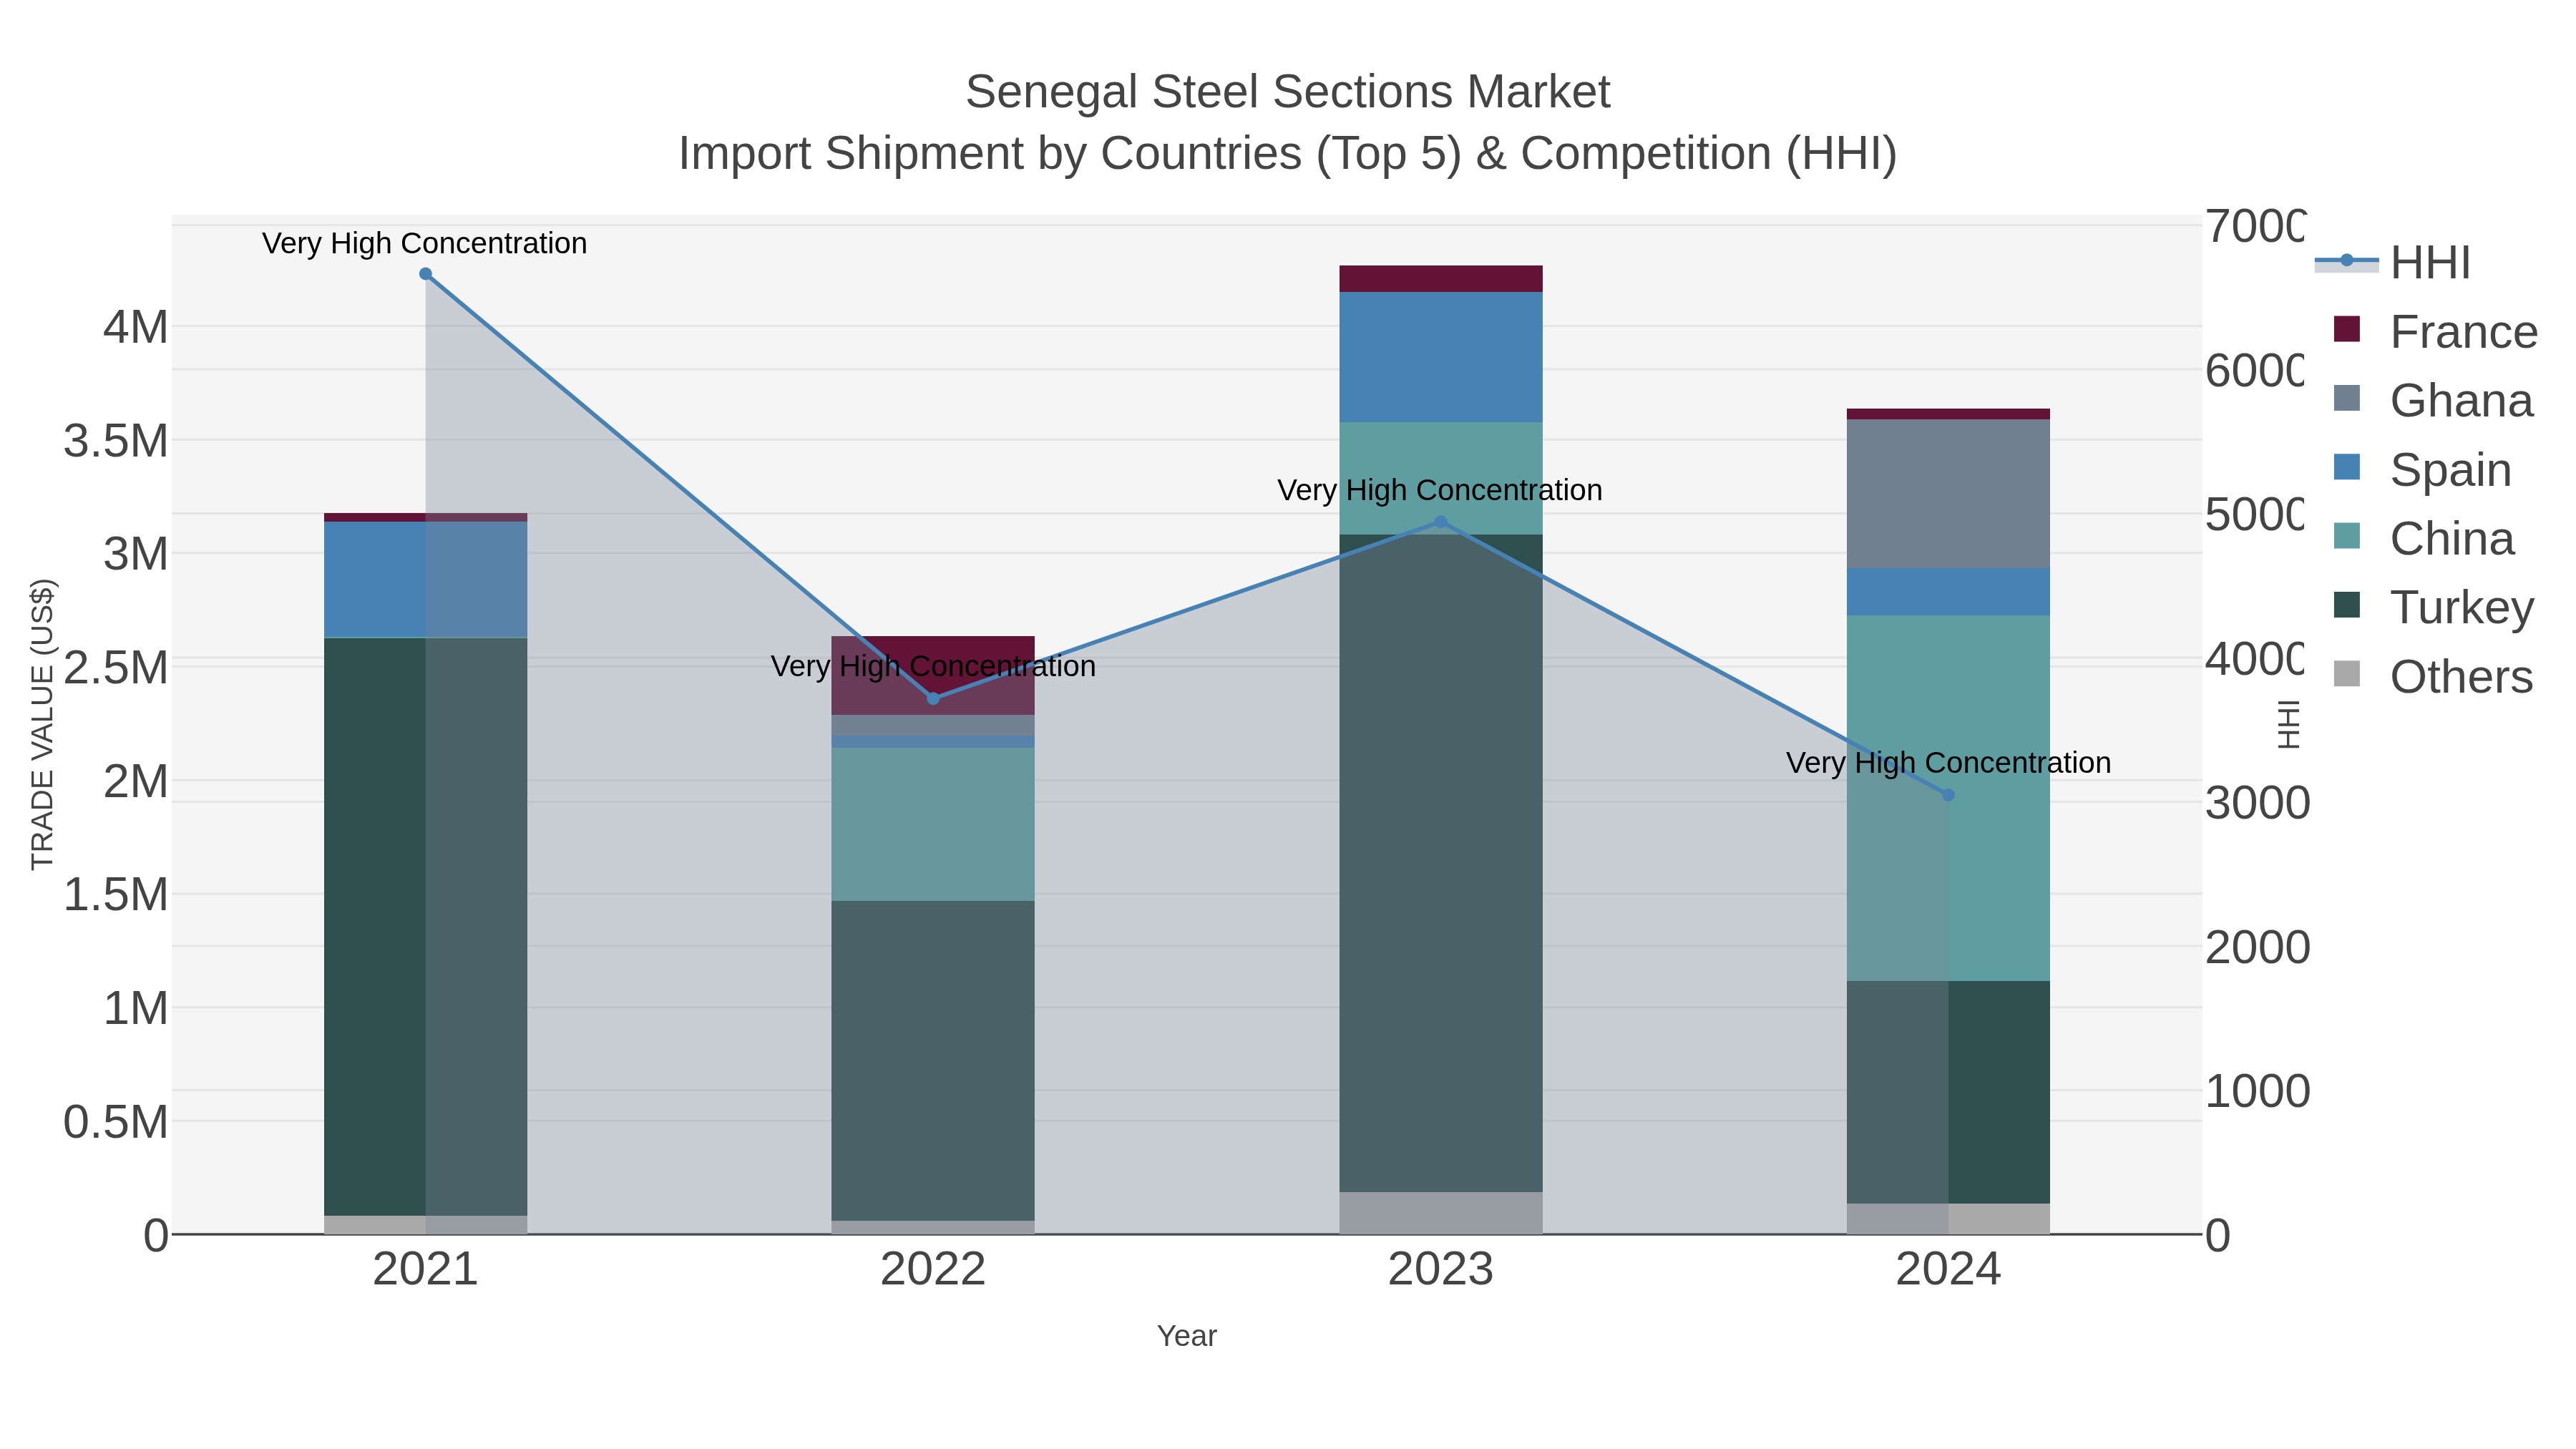This screenshot has width=2576, height=1449.
Task: Click the 4M left axis tick label
Action: 136,327
